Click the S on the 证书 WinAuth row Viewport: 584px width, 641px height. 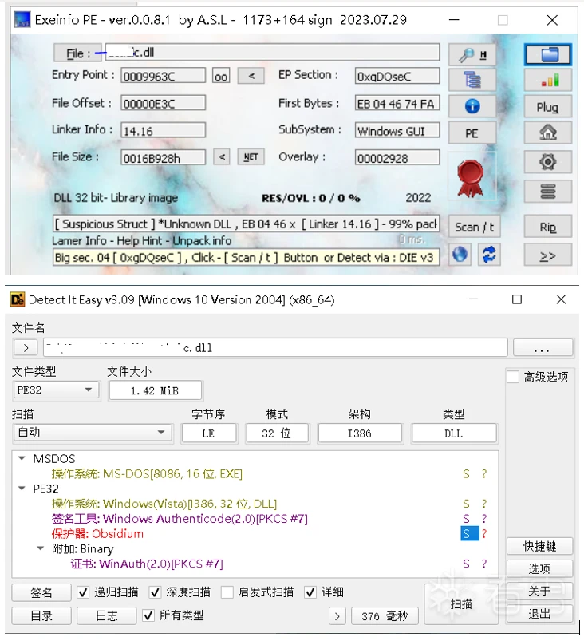pyautogui.click(x=466, y=564)
